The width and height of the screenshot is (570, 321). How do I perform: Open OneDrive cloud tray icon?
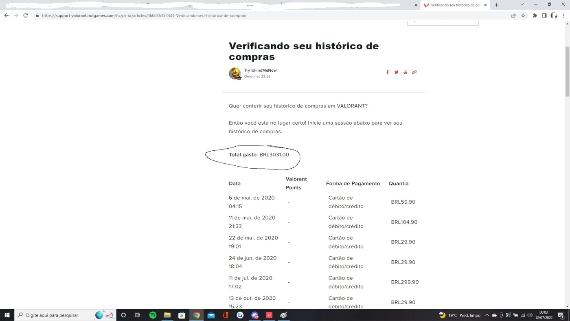pos(494,315)
